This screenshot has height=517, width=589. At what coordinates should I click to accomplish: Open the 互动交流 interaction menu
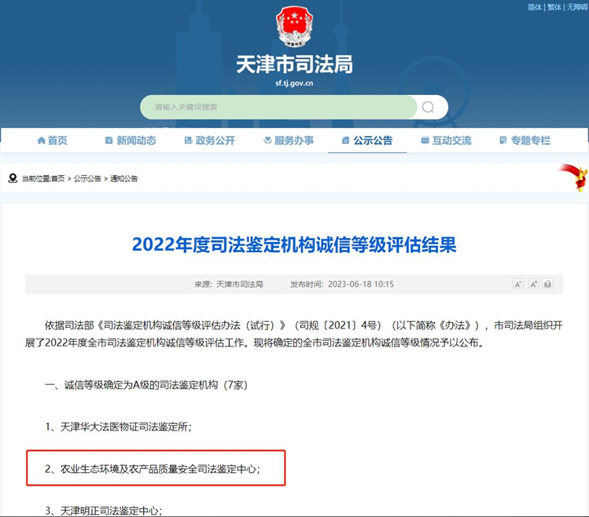446,141
